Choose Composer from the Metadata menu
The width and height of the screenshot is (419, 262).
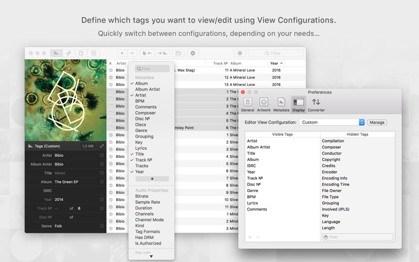145,113
